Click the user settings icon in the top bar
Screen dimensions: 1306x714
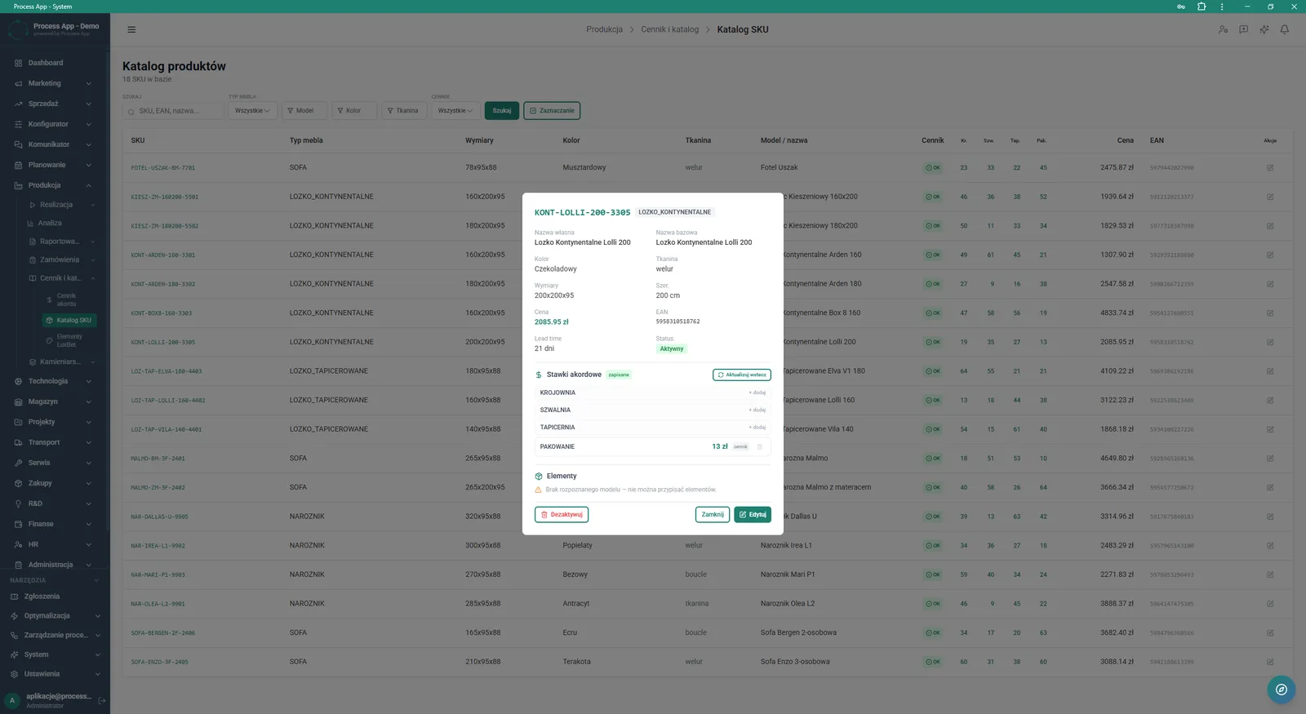coord(1223,29)
